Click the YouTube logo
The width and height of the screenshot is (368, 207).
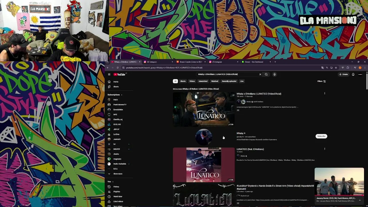(119, 74)
